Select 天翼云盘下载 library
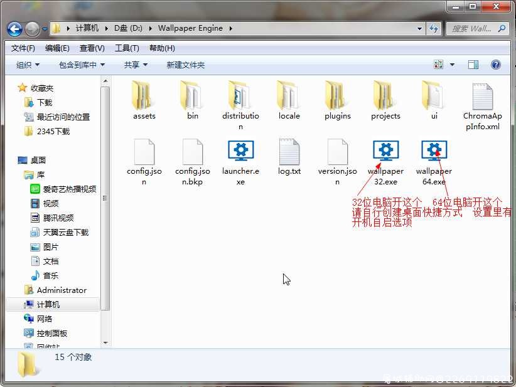 point(60,233)
